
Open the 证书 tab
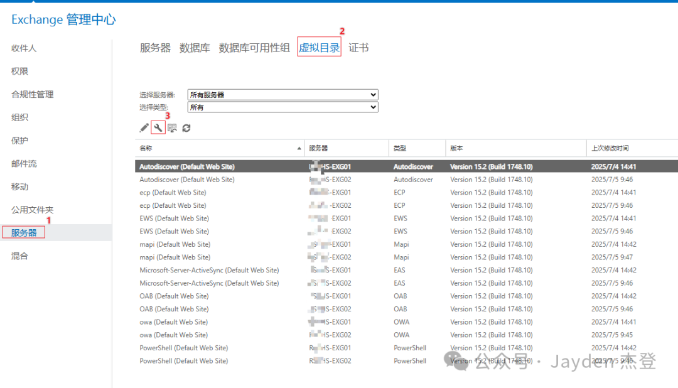tap(358, 48)
